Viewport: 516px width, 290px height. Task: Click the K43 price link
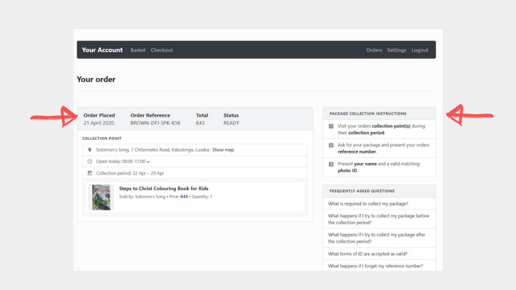pyautogui.click(x=184, y=197)
